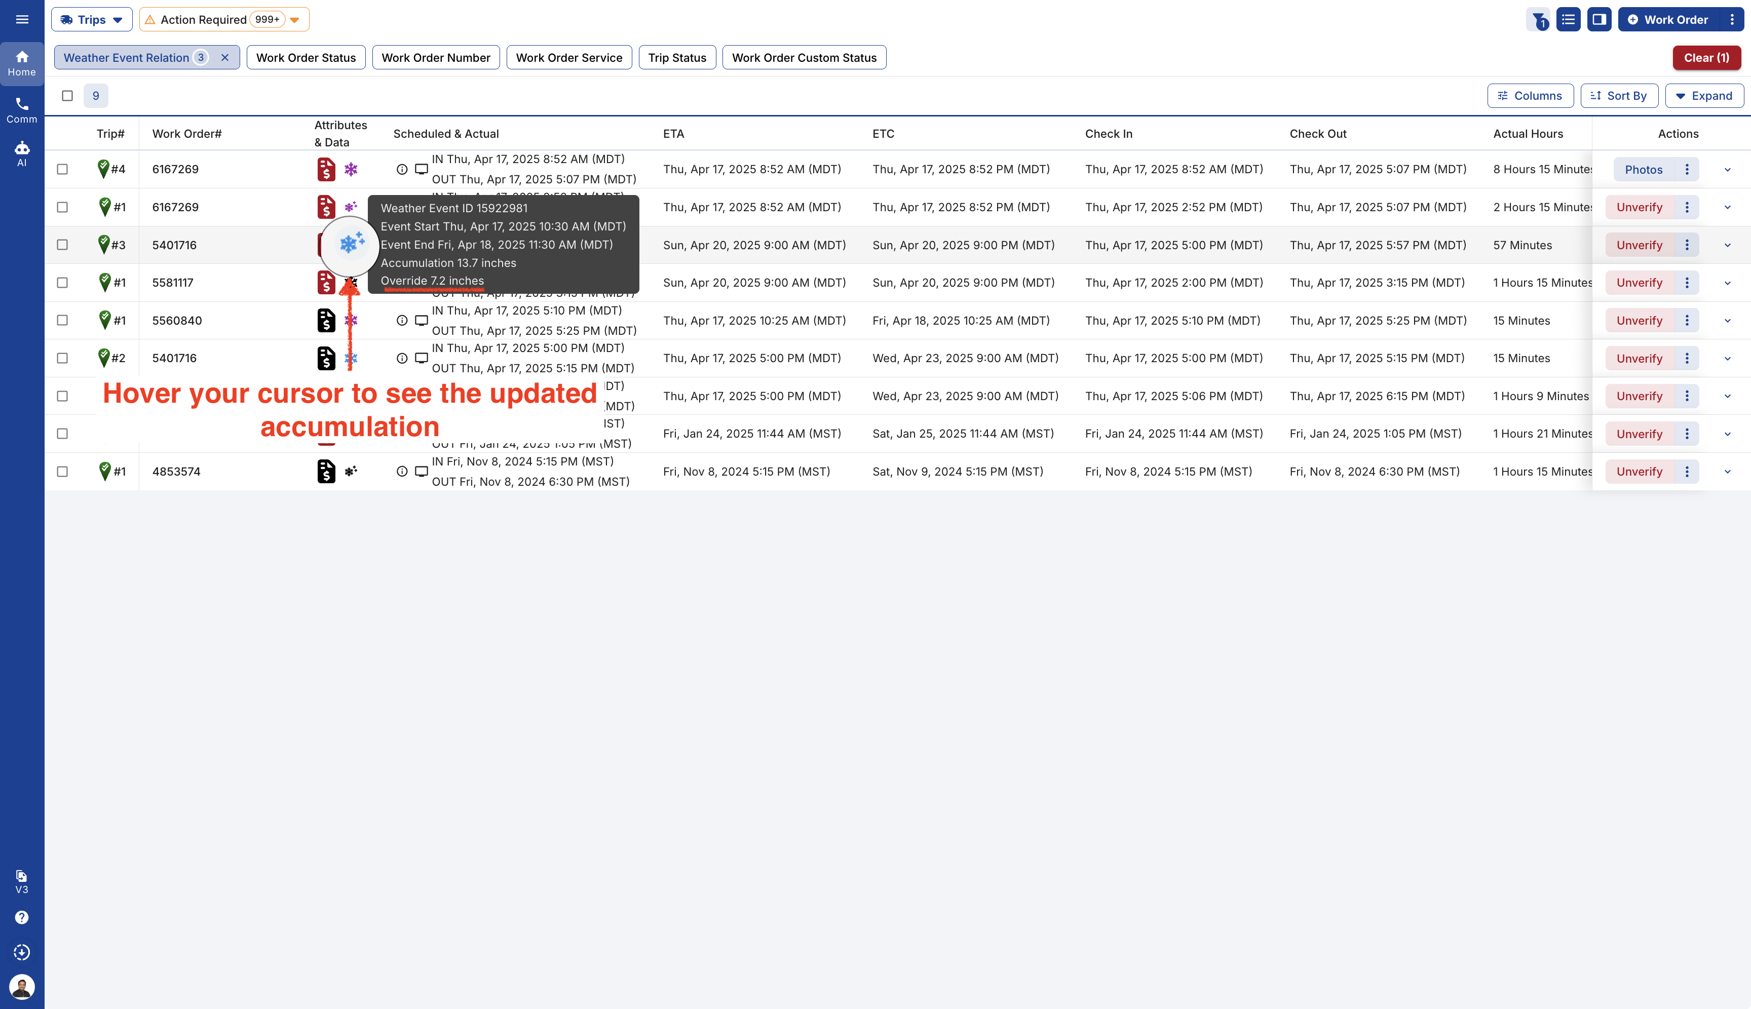
Task: Click the download circle sidebar icon
Action: 22,951
